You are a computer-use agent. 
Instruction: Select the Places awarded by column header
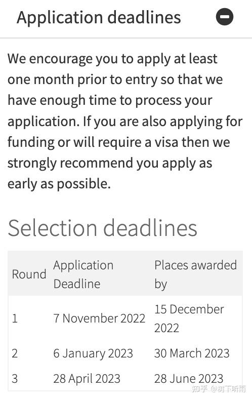pos(195,274)
